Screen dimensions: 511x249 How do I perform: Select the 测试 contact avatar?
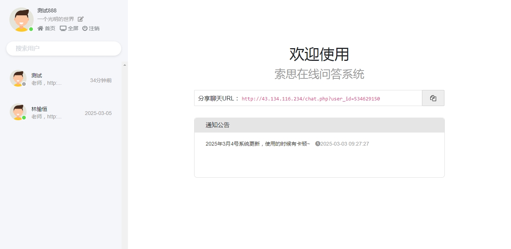pos(18,78)
